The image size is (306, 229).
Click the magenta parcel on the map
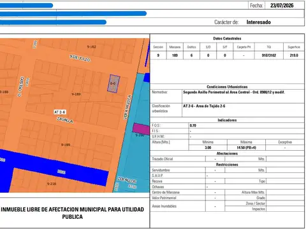tap(141, 128)
